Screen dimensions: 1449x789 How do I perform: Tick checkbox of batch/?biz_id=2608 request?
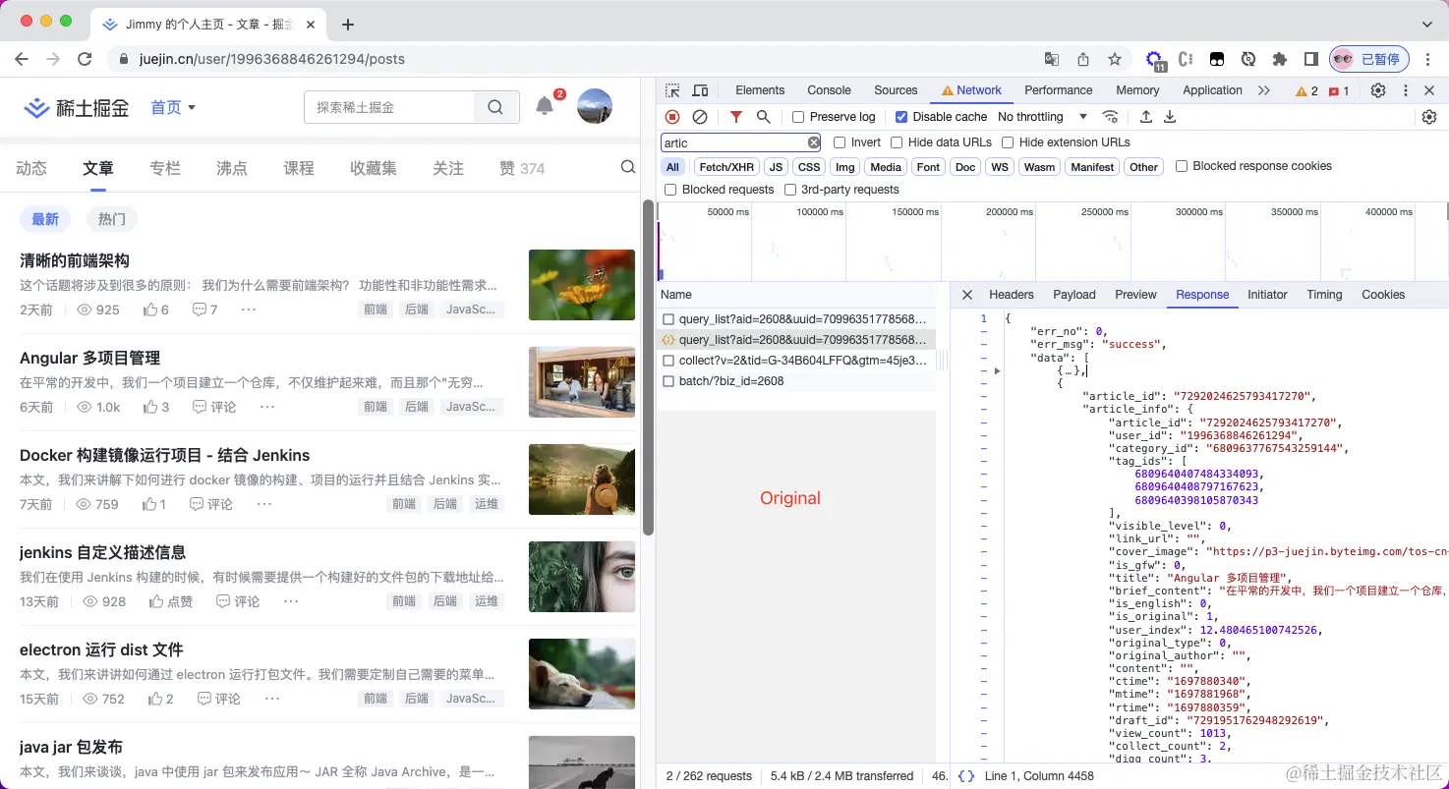coord(668,381)
